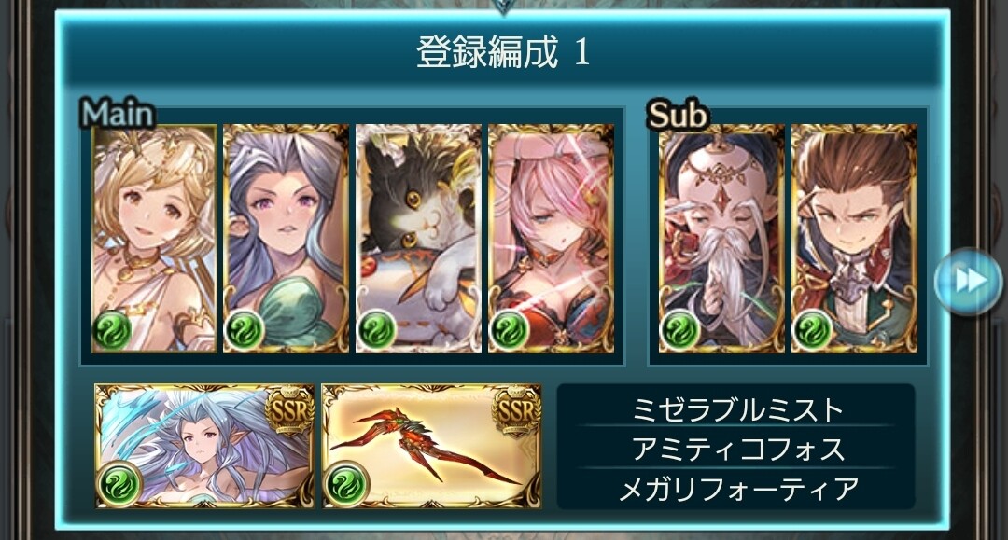Select the brown-haired man sub member
Viewport: 1008px width, 540px height.
coord(854,239)
